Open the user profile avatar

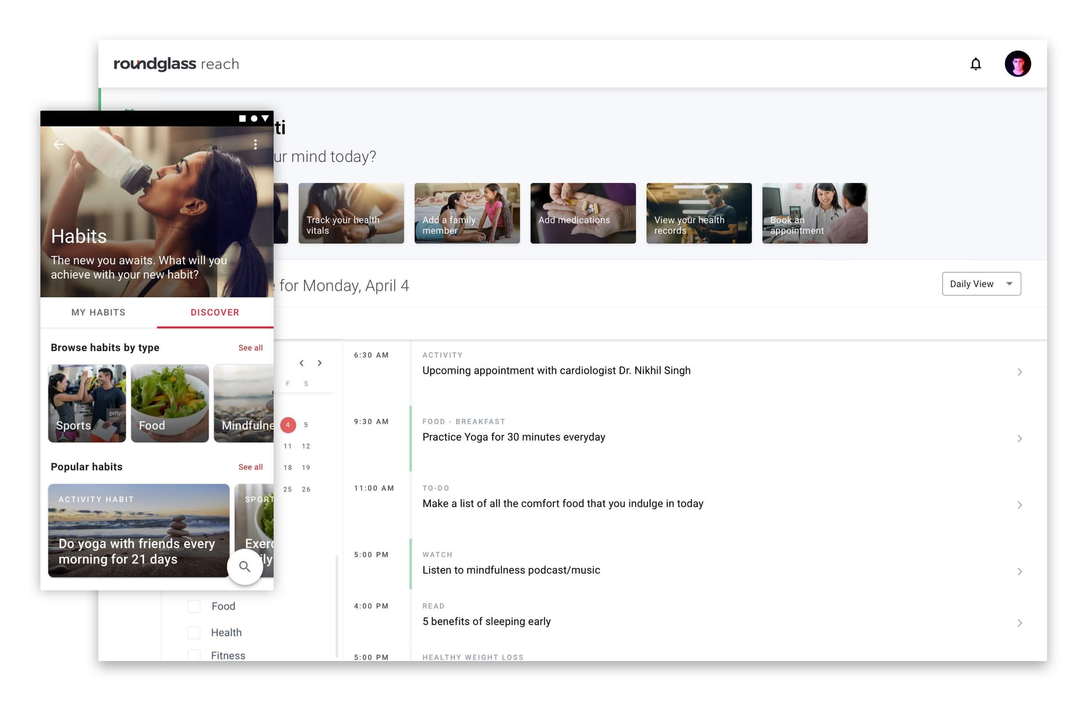(1017, 64)
